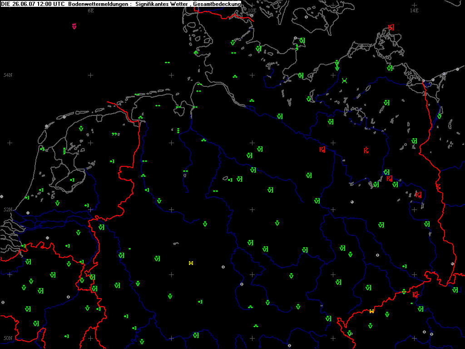Click the yellow fog symbol on the southeastern border
This screenshot has height=349, width=465.
point(371,311)
